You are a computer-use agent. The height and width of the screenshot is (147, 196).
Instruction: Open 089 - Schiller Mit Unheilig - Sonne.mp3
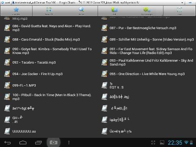click(148, 39)
